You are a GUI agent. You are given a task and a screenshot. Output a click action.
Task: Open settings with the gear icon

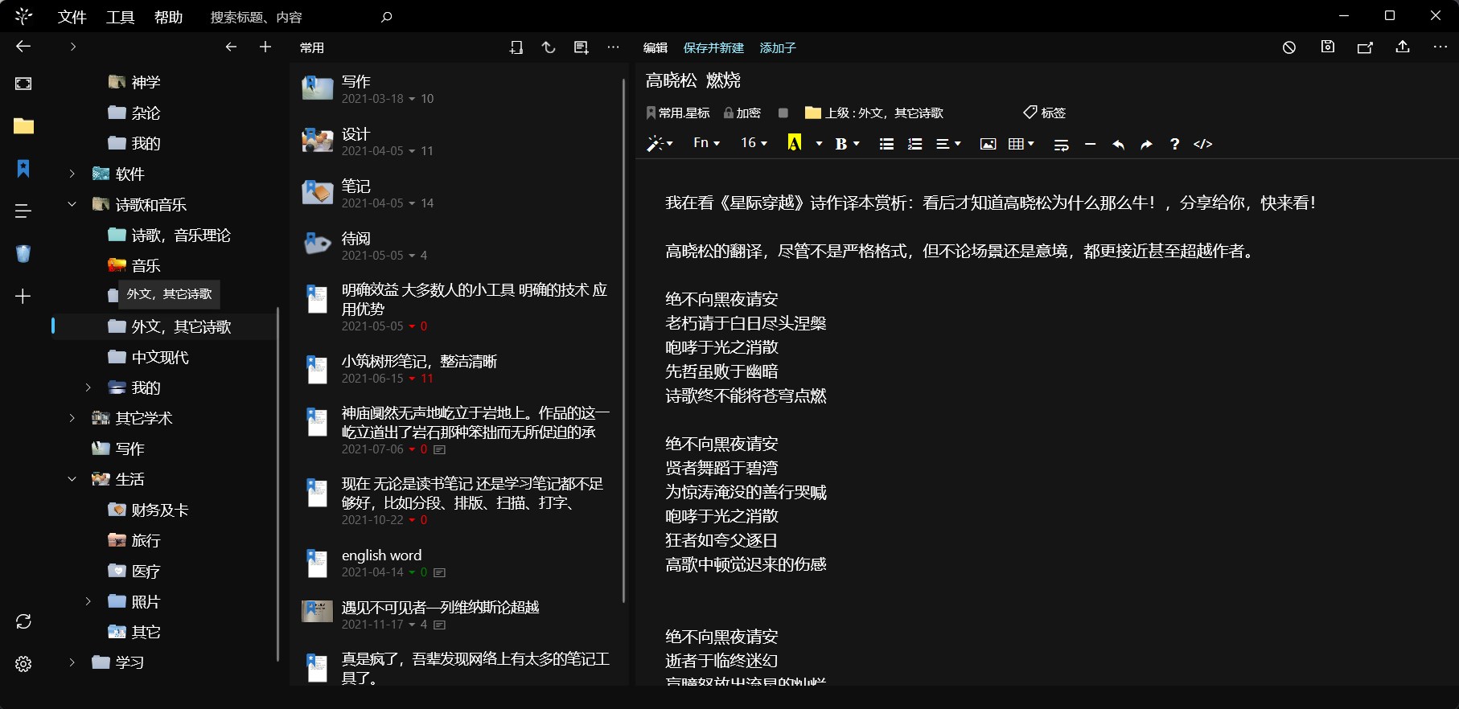pyautogui.click(x=23, y=664)
